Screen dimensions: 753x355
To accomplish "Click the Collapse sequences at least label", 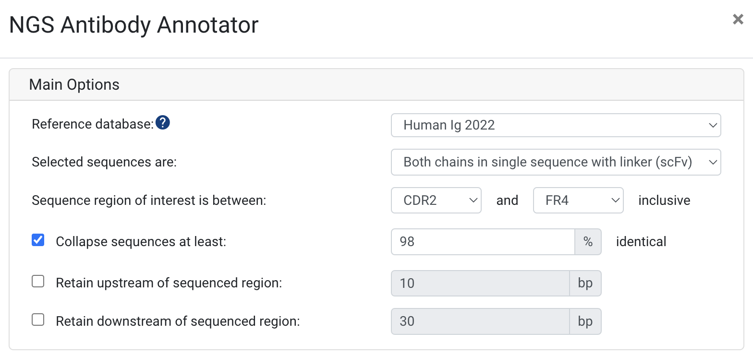I will [x=141, y=241].
